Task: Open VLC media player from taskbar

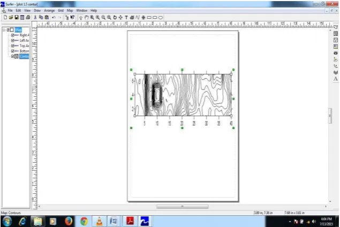Action: [99, 221]
